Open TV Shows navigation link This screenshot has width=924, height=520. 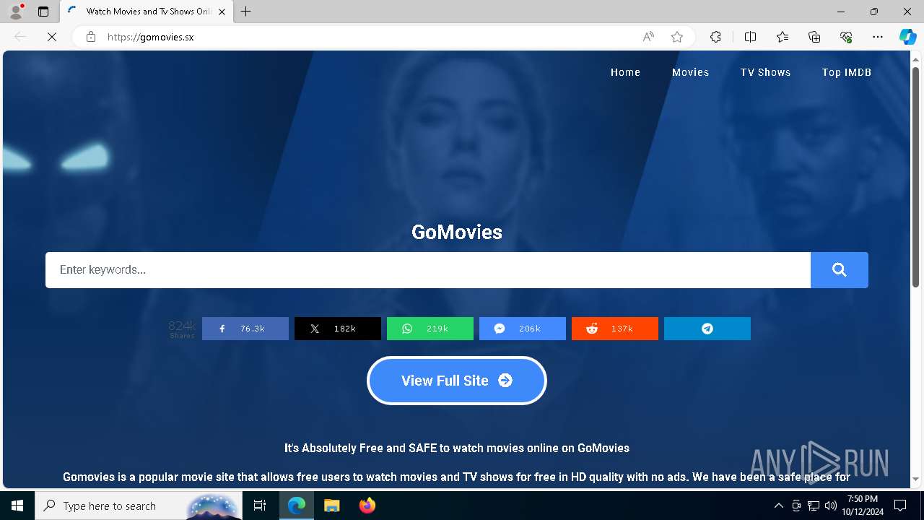765,72
